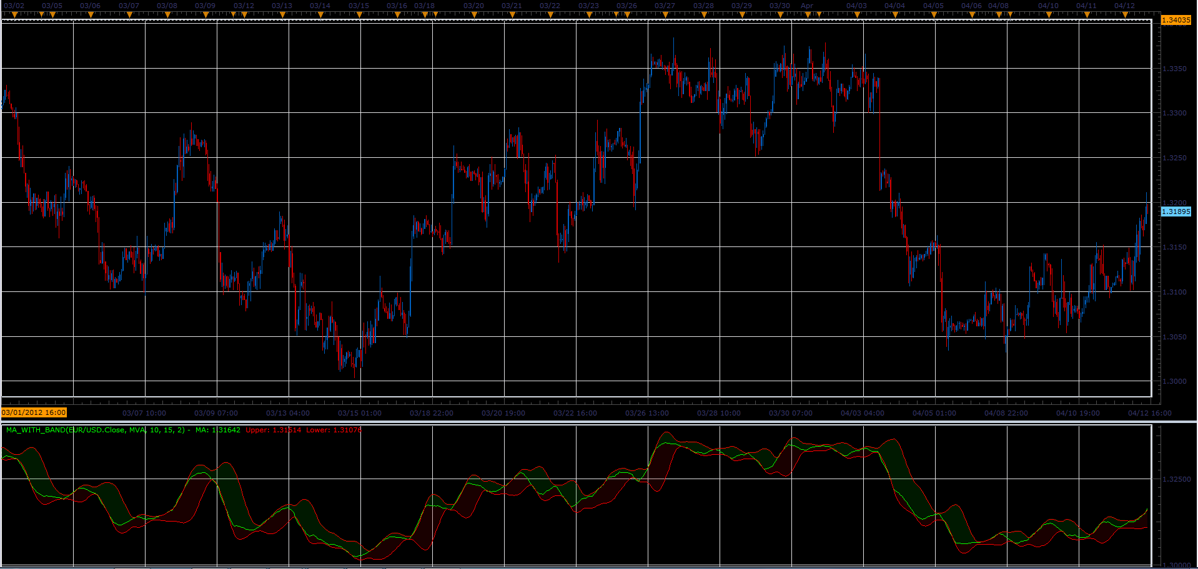
Task: Click the 'Apr' month label on top axis
Action: coord(807,6)
